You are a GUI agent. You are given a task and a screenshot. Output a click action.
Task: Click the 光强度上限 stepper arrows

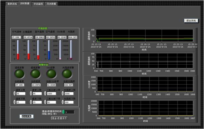pos(63,93)
